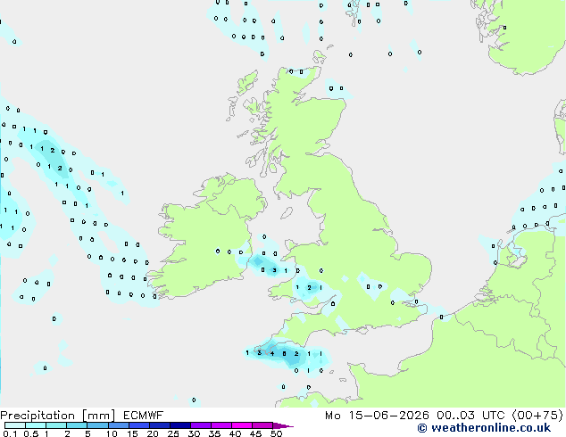The width and height of the screenshot is (566, 437).
Task: Click the 'ECMWF' model label
Action: (x=144, y=416)
